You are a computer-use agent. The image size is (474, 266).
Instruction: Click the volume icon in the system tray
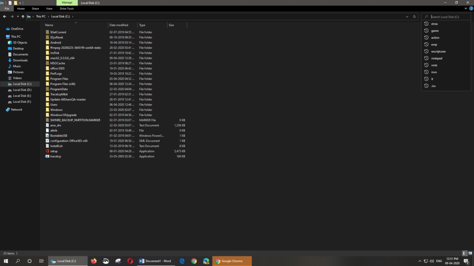point(431,261)
